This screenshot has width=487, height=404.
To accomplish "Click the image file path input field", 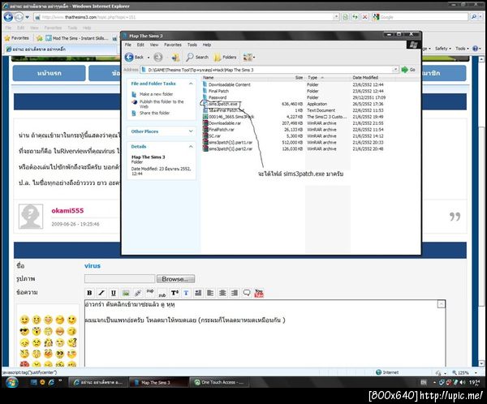I will click(x=119, y=279).
